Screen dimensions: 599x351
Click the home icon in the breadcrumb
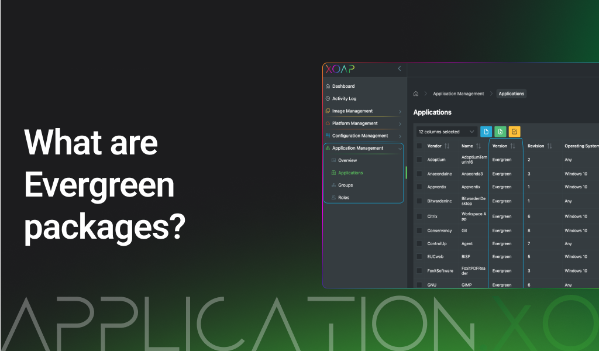point(416,94)
